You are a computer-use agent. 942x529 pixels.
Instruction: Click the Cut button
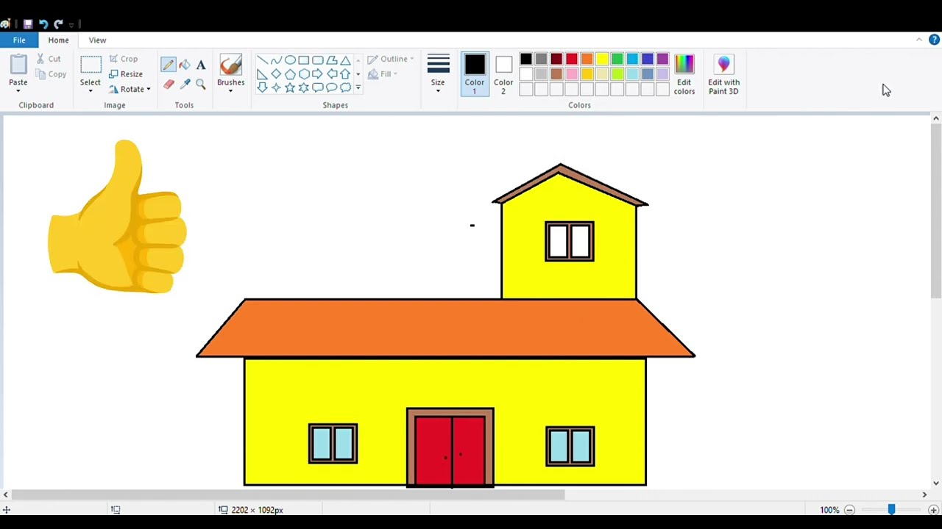click(x=49, y=59)
